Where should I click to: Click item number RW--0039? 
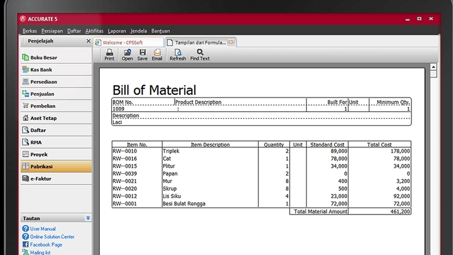click(125, 174)
